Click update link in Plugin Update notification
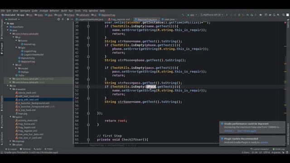Screen dimensions: 290x163 [264, 142]
